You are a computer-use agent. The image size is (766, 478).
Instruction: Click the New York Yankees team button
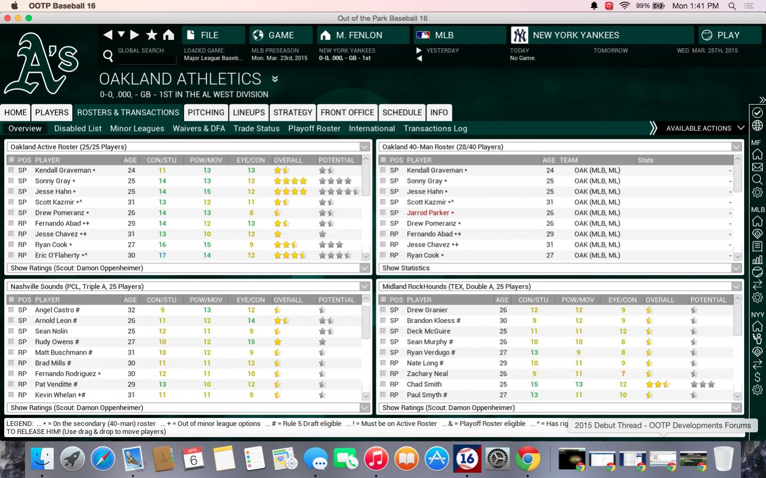[x=602, y=35]
